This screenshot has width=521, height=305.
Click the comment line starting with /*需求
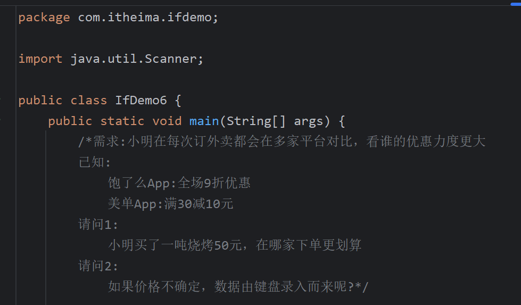tap(282, 142)
